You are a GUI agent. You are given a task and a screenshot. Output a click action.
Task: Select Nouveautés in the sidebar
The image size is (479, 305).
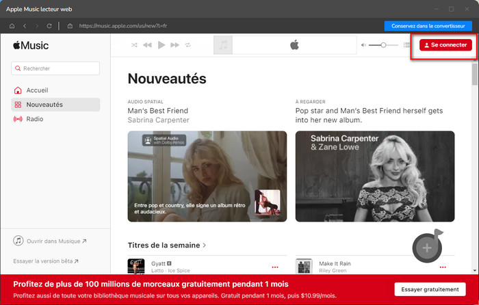pyautogui.click(x=55, y=105)
